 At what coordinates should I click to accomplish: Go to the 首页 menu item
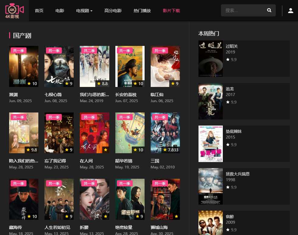point(39,11)
